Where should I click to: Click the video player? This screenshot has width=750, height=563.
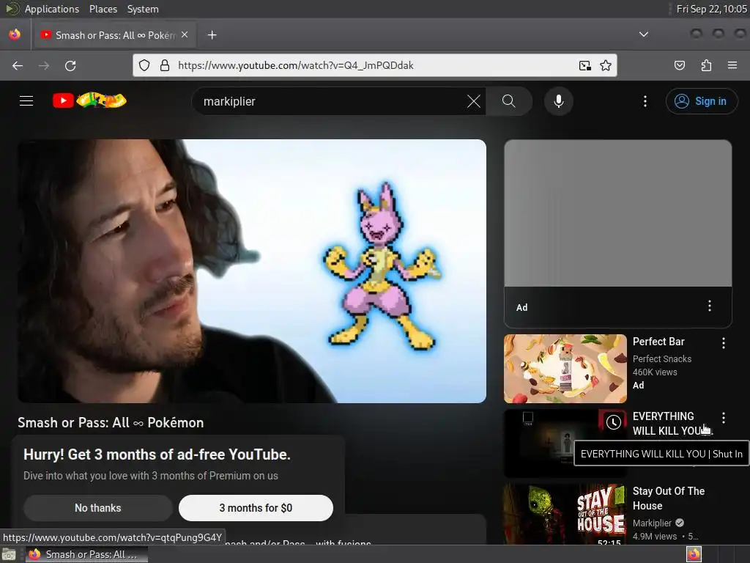(x=252, y=271)
